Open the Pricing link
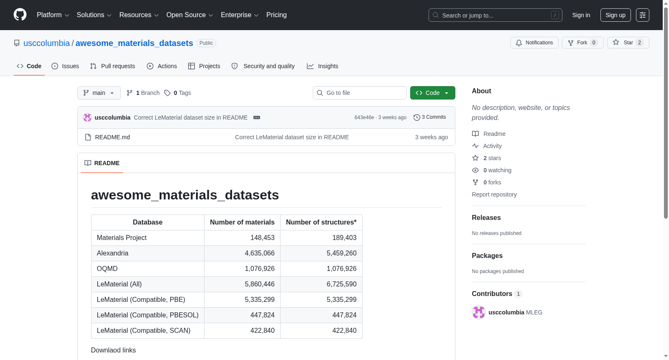Screen dimensions: 669x360 pos(276,15)
